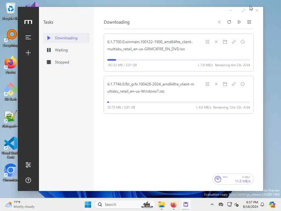Pause the GRMCXFRE_EN_DVD.iso download

click(207, 42)
